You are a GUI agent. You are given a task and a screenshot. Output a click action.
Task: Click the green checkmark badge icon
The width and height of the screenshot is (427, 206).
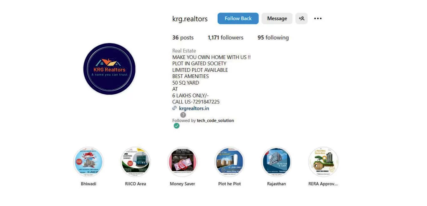(x=176, y=126)
